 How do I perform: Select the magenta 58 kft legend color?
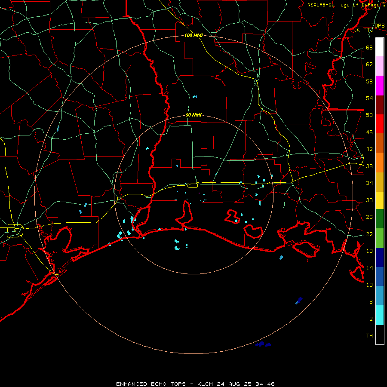point(380,86)
